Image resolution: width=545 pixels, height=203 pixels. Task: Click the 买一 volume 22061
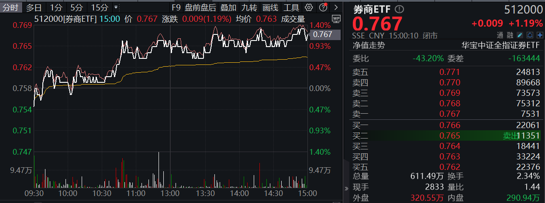[528, 125]
